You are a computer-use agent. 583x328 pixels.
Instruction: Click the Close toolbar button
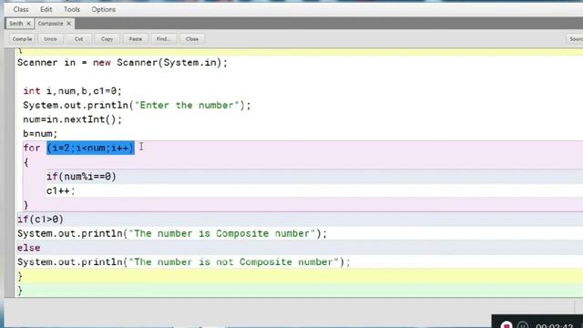pyautogui.click(x=192, y=38)
